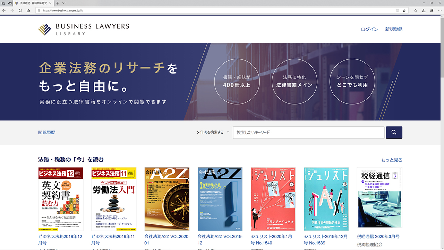Viewport: 444px width, 250px height.
Task: Open 会社法務A2Z compass cover thumbnail
Action: click(167, 199)
